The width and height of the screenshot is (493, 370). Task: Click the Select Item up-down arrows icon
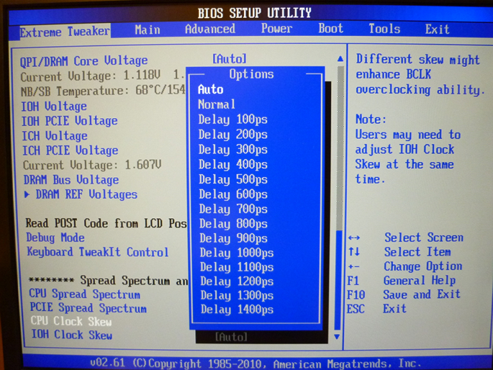point(354,252)
